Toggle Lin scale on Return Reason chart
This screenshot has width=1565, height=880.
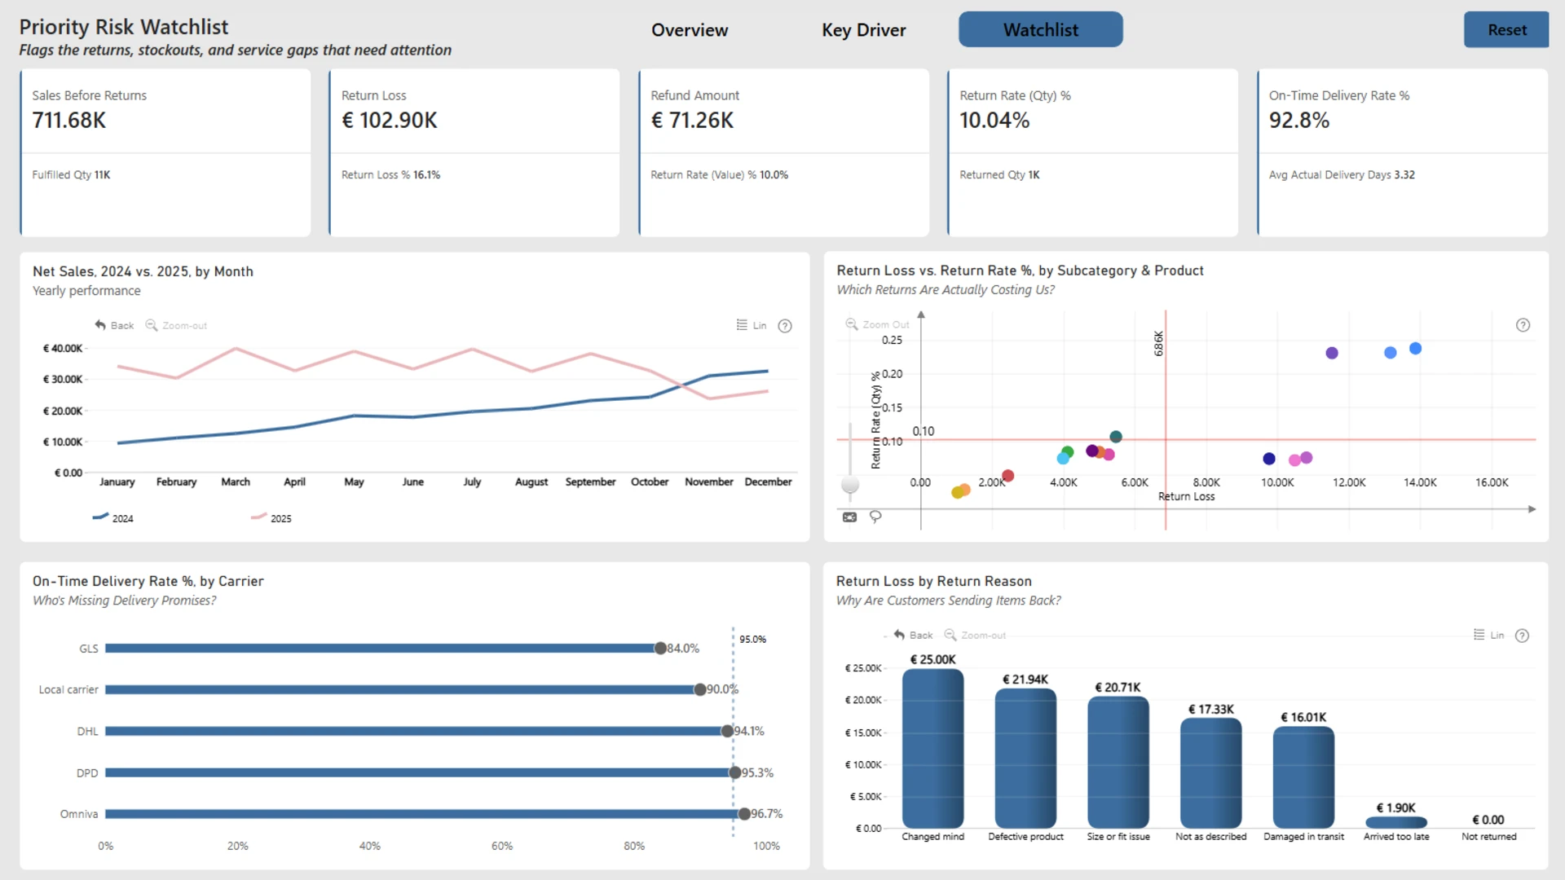tap(1489, 635)
